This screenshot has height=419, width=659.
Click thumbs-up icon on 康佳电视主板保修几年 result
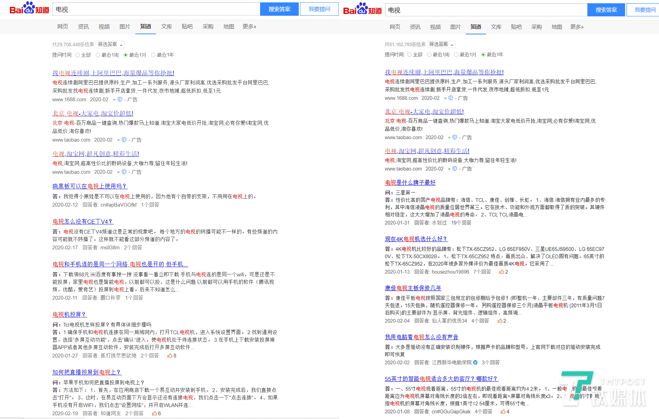click(x=500, y=321)
